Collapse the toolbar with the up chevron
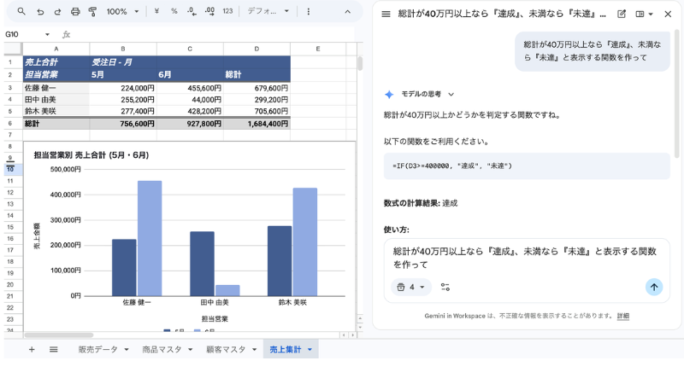The image size is (684, 384). (348, 12)
